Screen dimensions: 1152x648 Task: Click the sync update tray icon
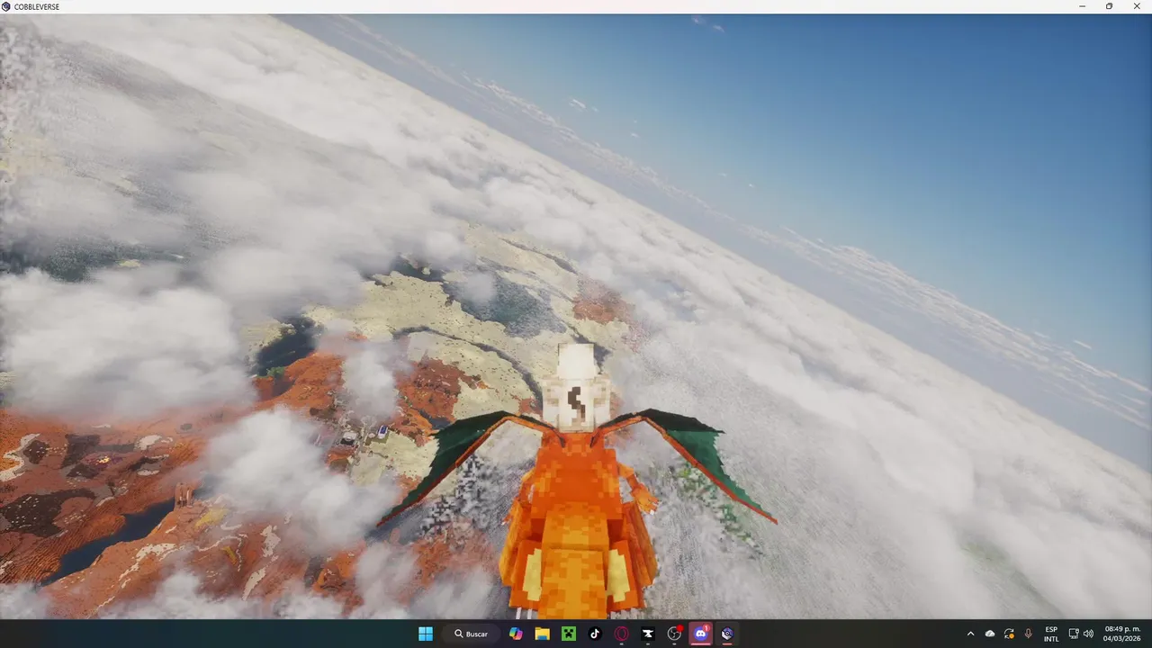(x=1009, y=634)
